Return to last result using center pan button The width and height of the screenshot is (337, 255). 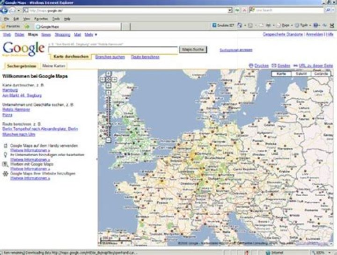[x=109, y=80]
